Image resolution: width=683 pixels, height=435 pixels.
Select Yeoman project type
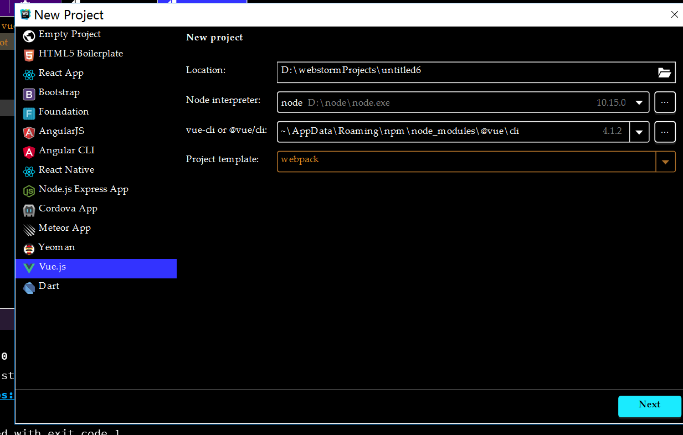coord(96,249)
